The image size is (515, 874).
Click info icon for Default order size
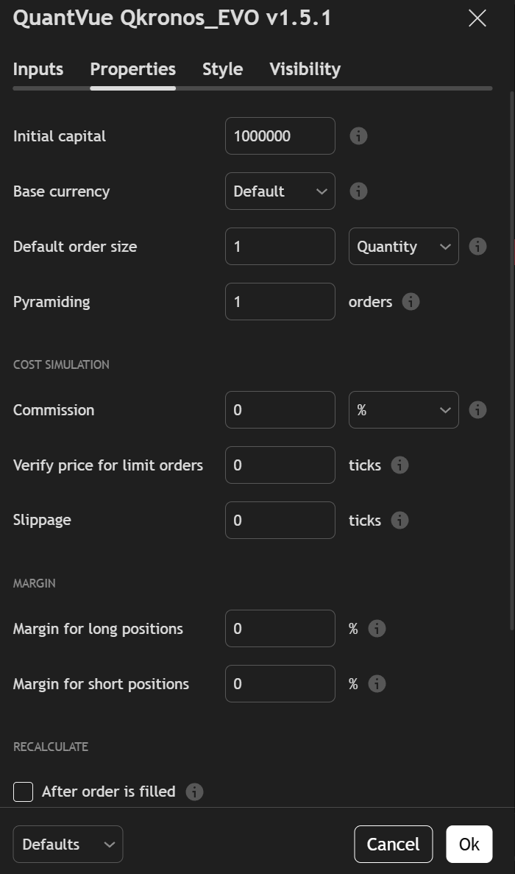477,247
